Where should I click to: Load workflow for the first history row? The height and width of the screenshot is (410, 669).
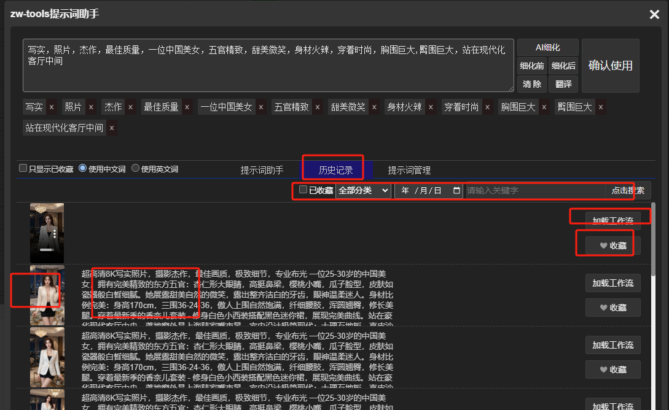[612, 220]
